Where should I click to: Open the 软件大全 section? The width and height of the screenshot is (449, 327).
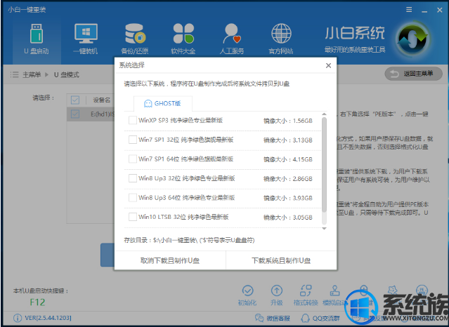pos(183,39)
